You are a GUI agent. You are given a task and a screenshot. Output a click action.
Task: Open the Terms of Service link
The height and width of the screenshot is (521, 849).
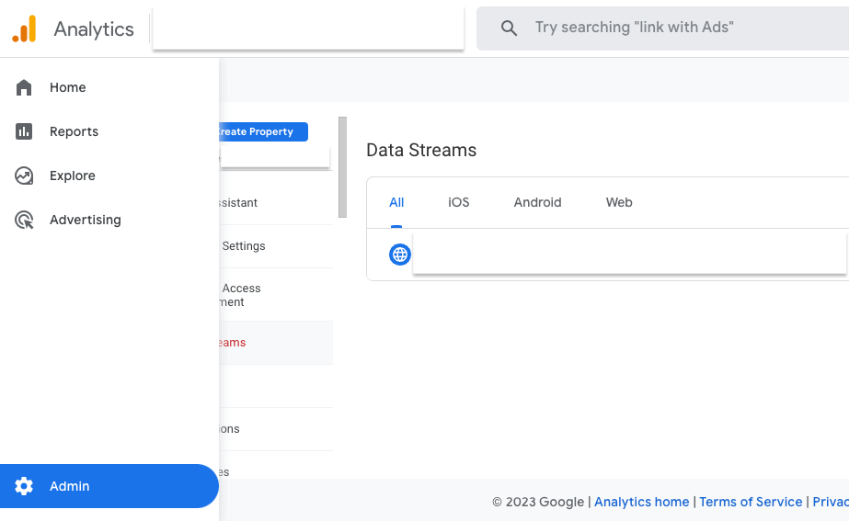click(x=751, y=502)
